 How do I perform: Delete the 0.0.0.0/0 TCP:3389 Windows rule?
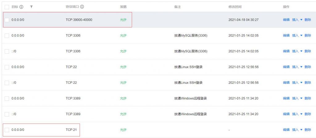(308, 98)
